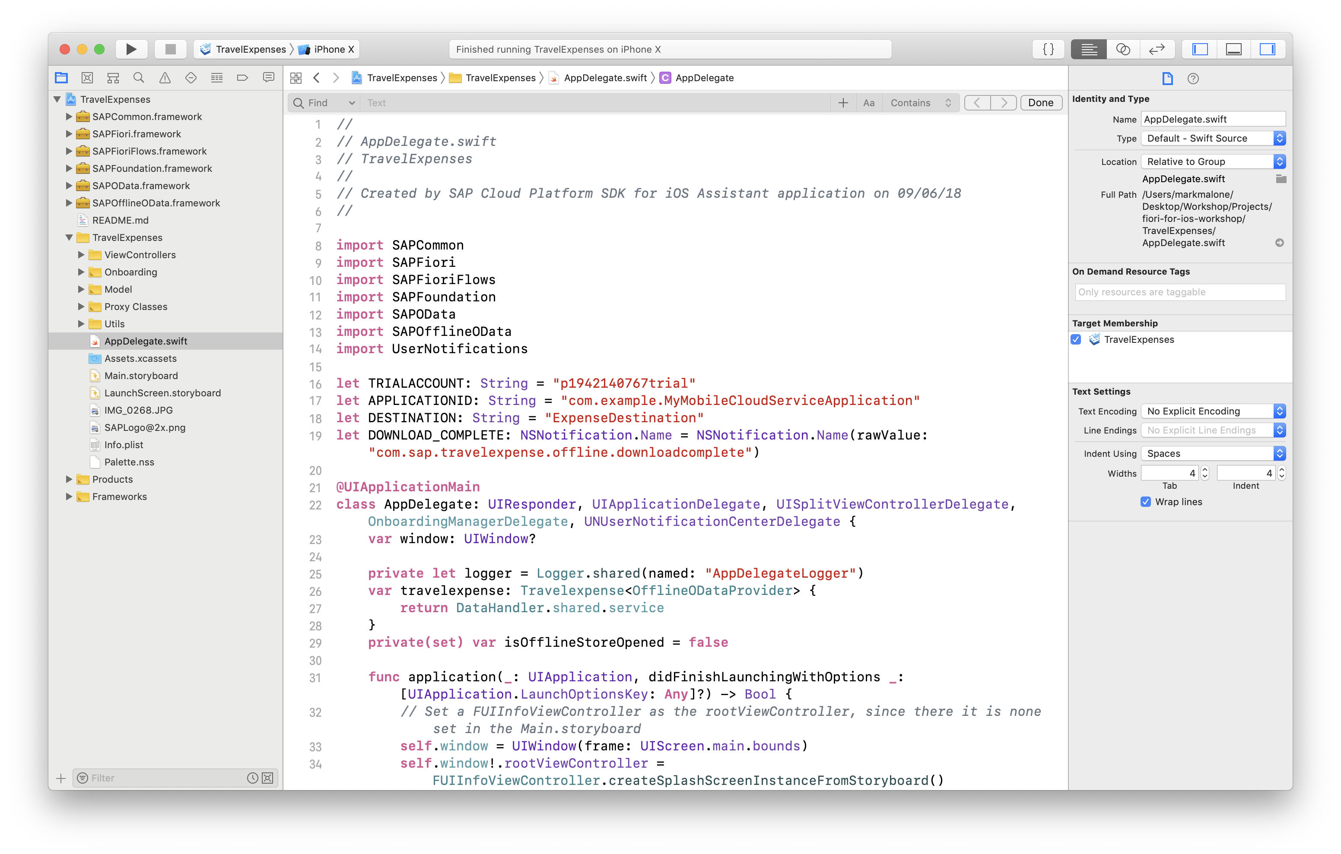The width and height of the screenshot is (1341, 854).
Task: Open the Contains match type dropdown
Action: point(921,103)
